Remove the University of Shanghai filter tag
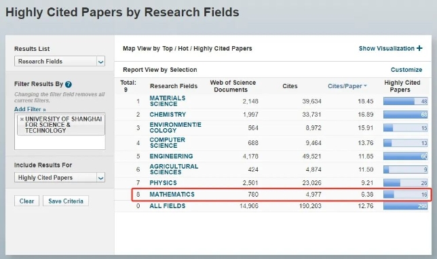This screenshot has width=437, height=259. click(x=22, y=119)
